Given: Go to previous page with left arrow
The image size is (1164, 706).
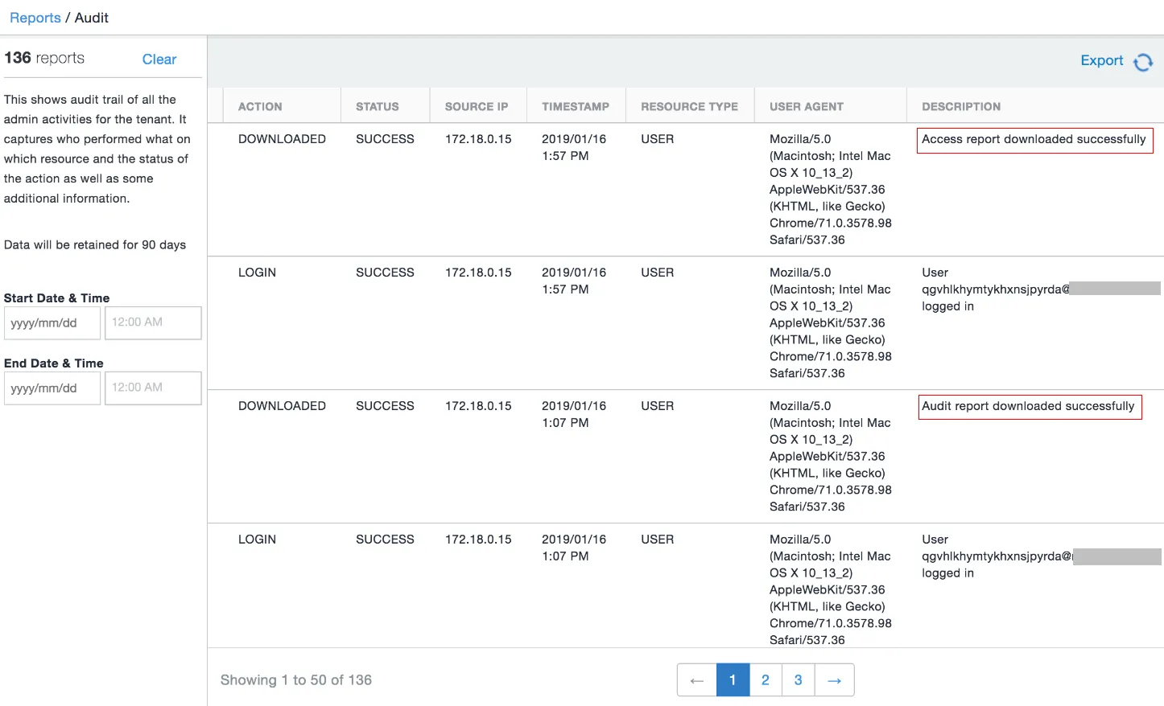Looking at the screenshot, I should coord(697,680).
